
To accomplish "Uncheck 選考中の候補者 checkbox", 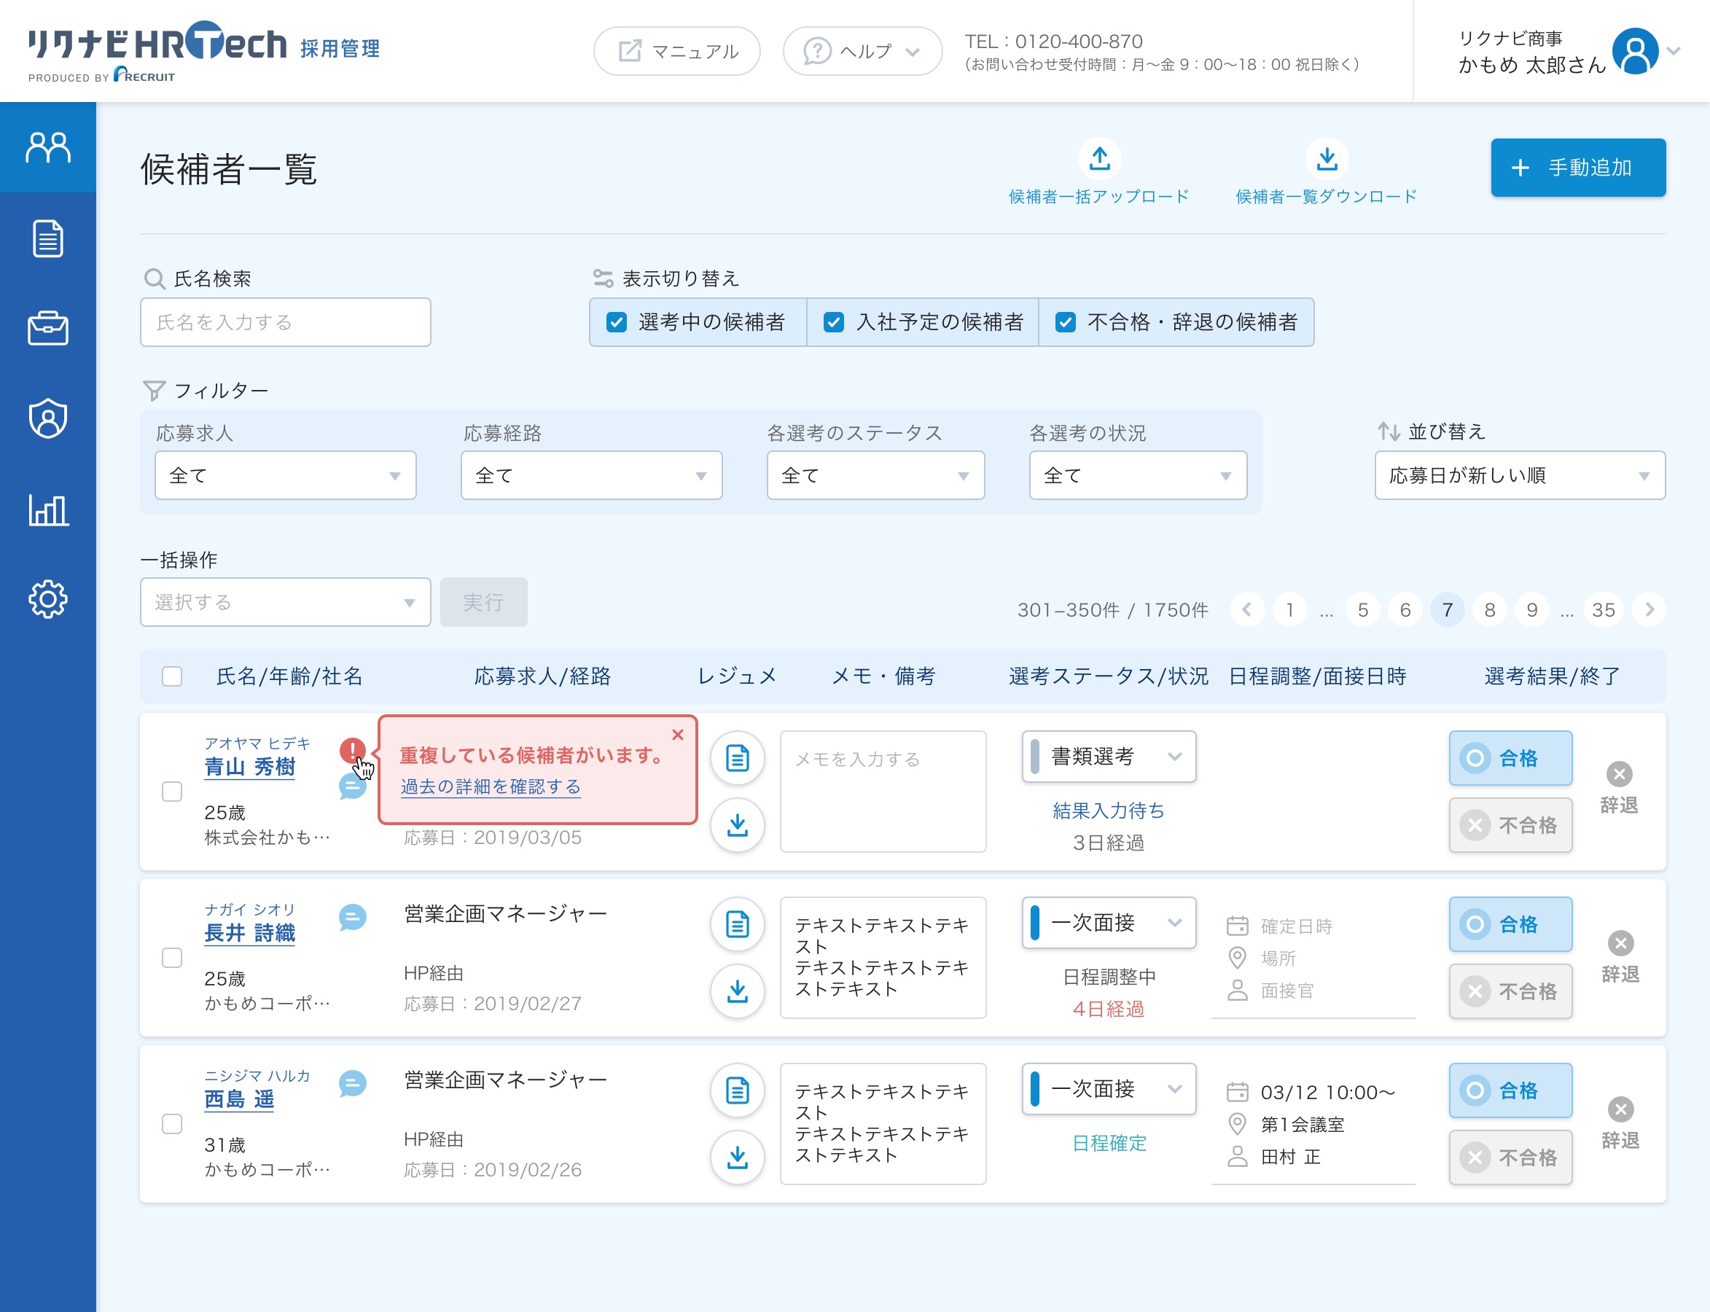I will click(x=617, y=322).
